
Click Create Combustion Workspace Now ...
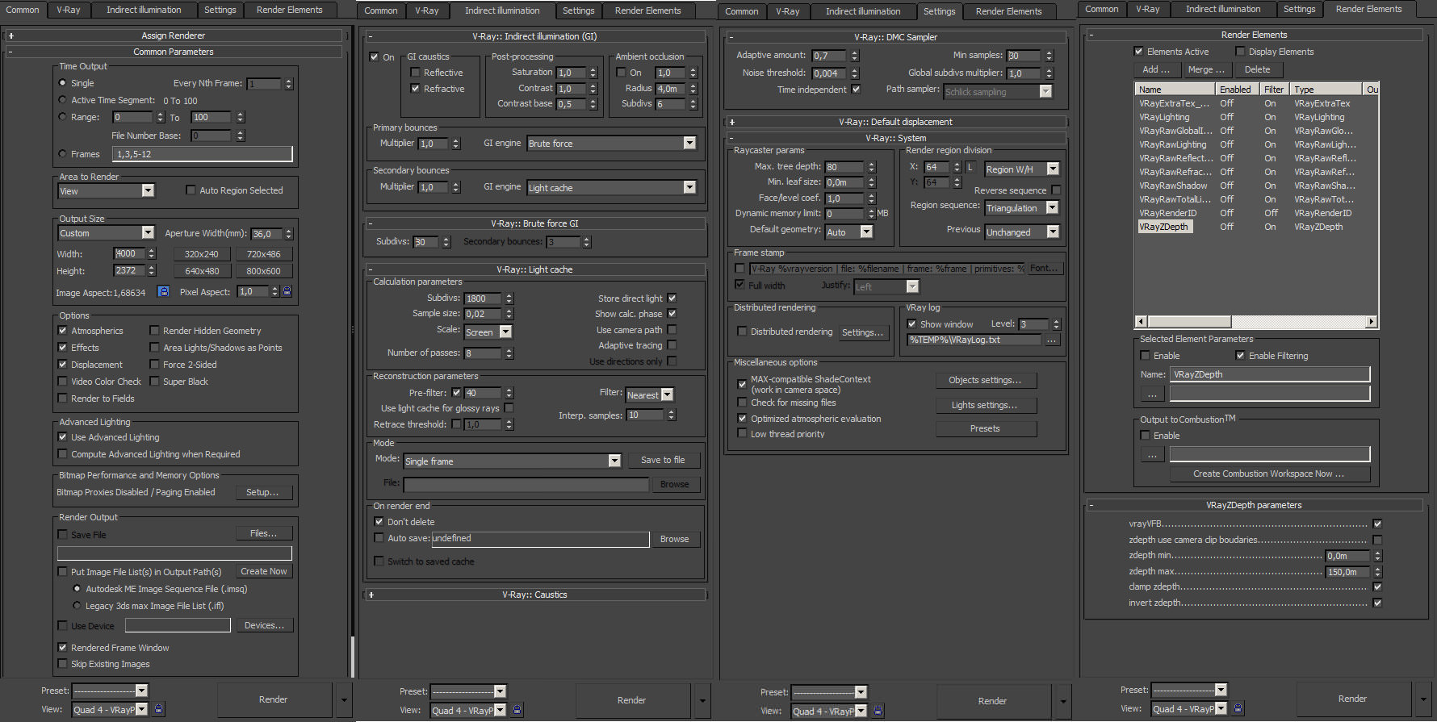(1269, 474)
